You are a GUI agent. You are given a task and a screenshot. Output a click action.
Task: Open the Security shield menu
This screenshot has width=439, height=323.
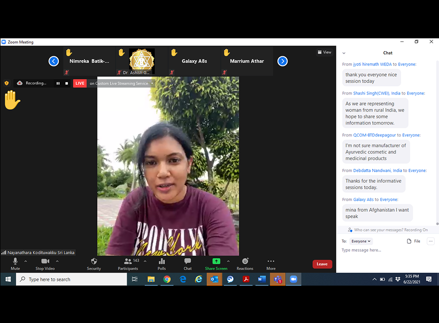tap(94, 264)
